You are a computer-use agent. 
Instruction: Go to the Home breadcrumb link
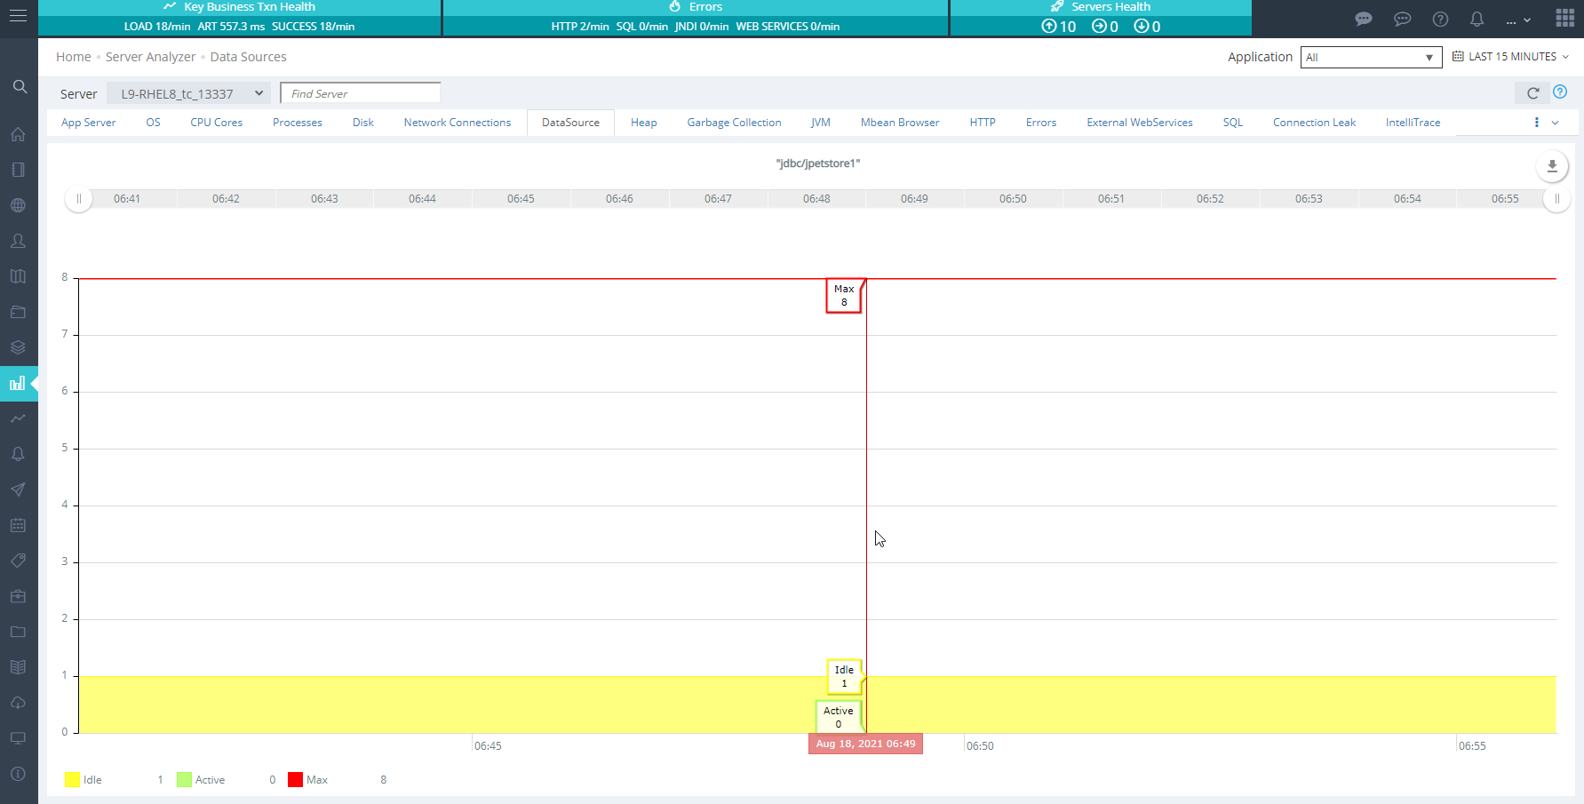[73, 57]
